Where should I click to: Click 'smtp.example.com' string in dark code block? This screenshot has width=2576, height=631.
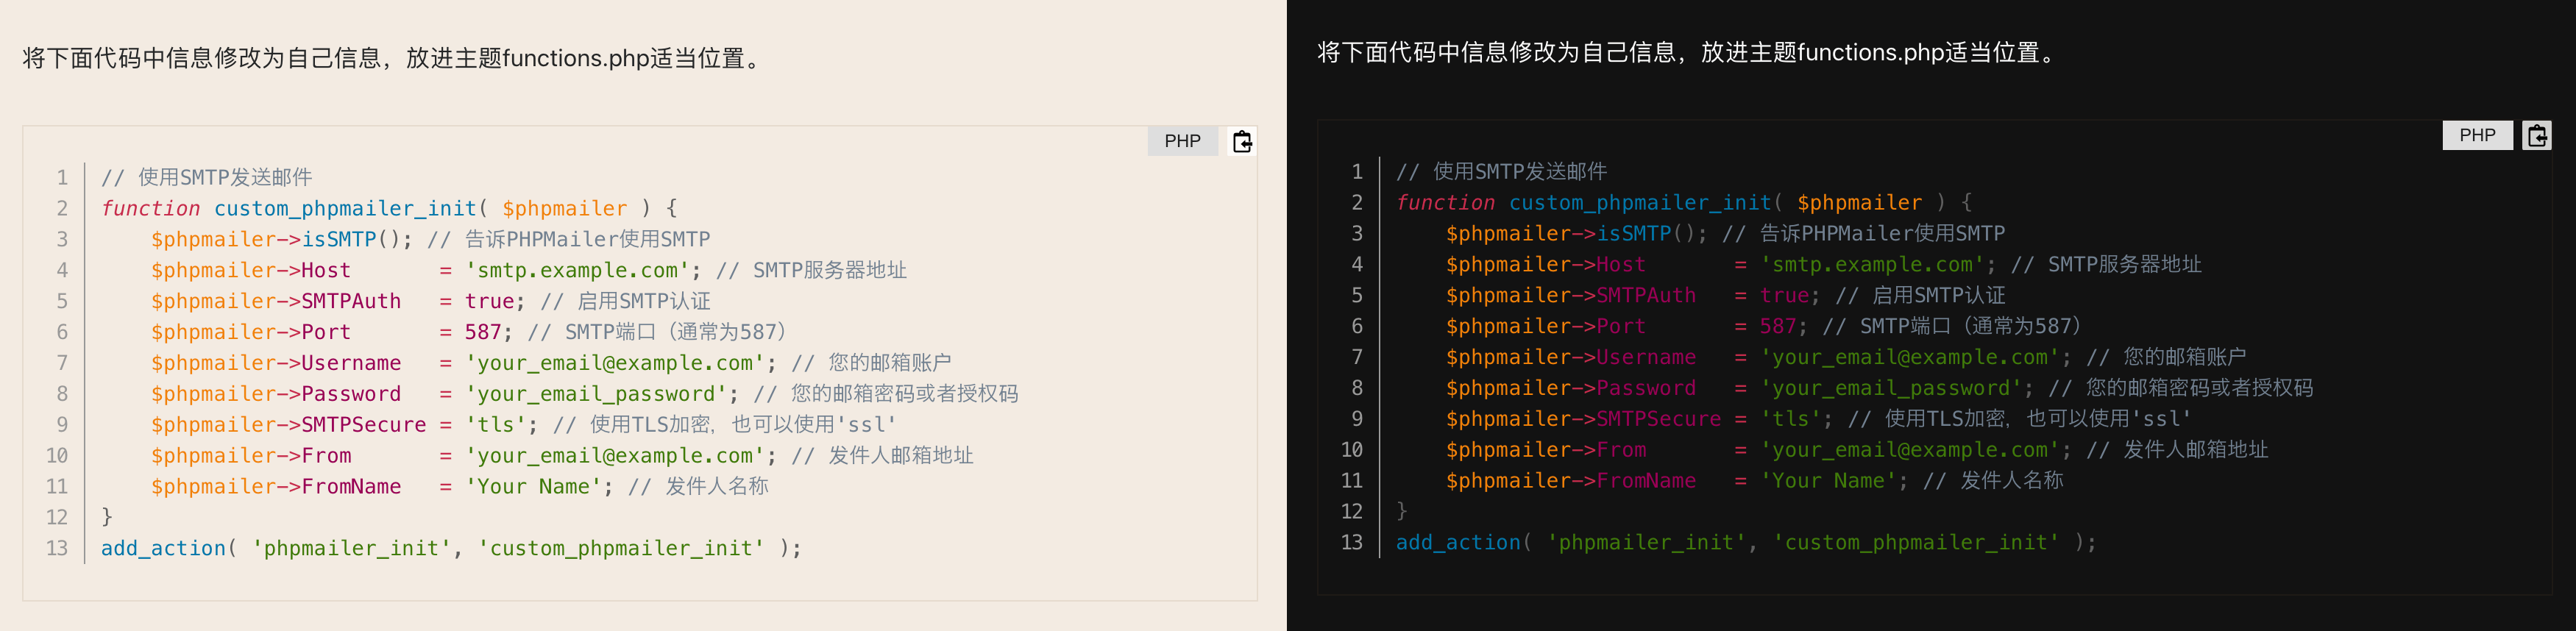point(1878,264)
